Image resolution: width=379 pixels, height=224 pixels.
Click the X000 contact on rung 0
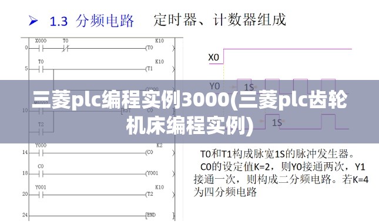[41, 48]
